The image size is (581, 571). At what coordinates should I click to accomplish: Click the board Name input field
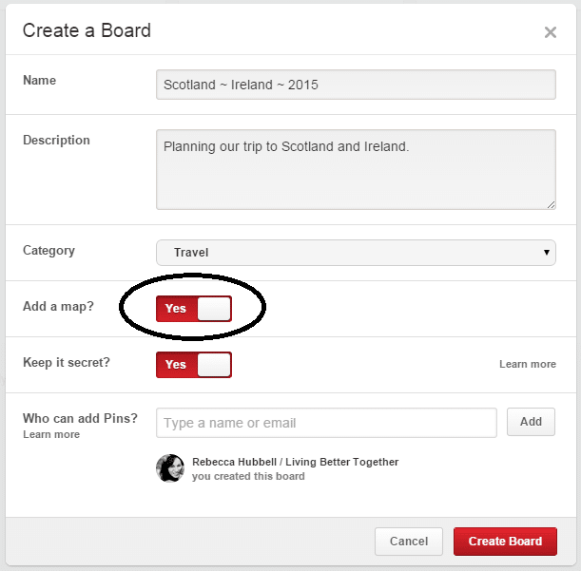(356, 85)
